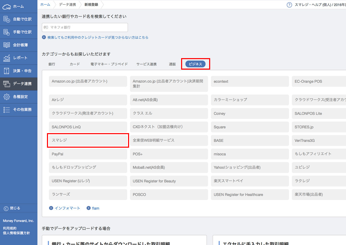Open the flam link

[96, 208]
